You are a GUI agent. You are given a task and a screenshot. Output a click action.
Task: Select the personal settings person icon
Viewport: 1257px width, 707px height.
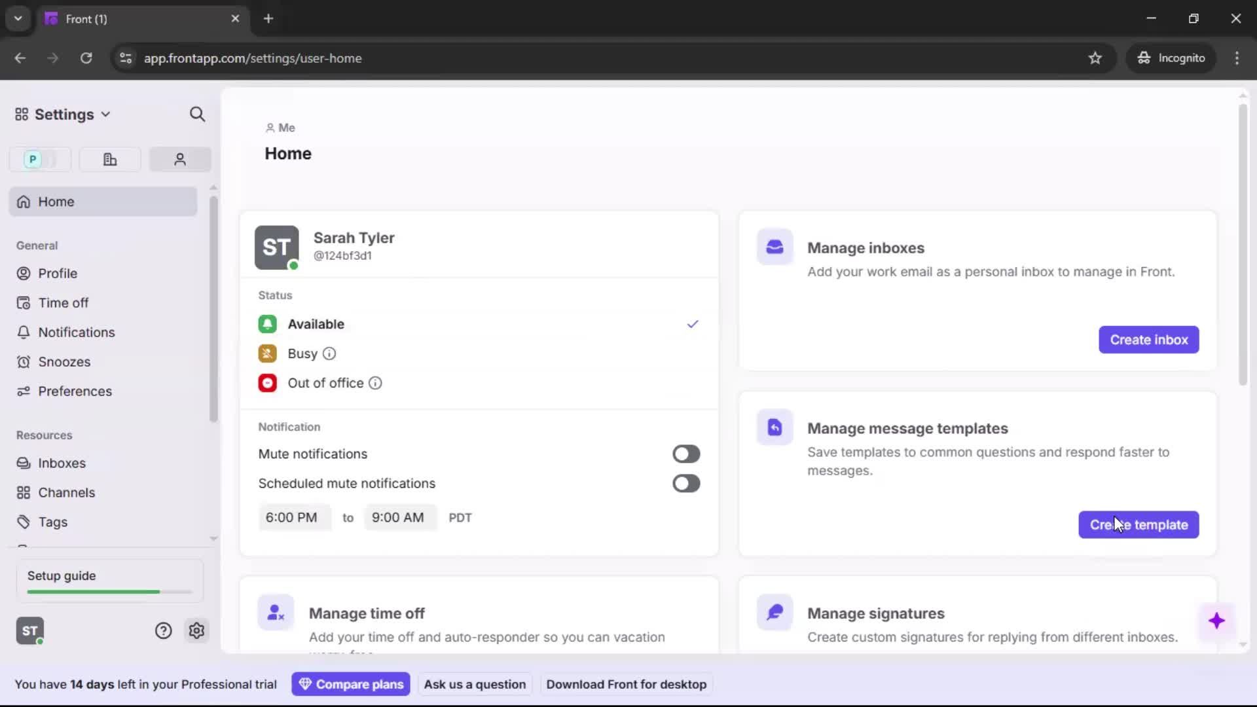[179, 159]
